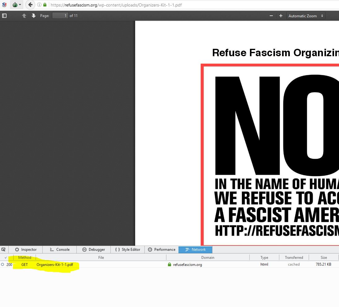Sort requests by Type column
Viewport: 339px width, 307px height.
coord(264,258)
